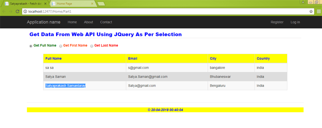The width and height of the screenshot is (322, 128).
Task: Reload the page with the refresh icon
Action: [18, 12]
